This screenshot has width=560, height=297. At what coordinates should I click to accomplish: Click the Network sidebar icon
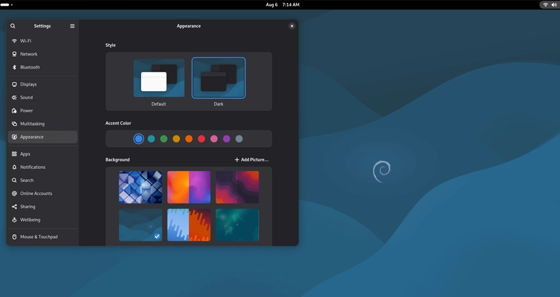click(14, 54)
